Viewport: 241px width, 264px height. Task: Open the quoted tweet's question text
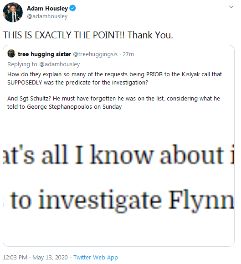point(114,78)
